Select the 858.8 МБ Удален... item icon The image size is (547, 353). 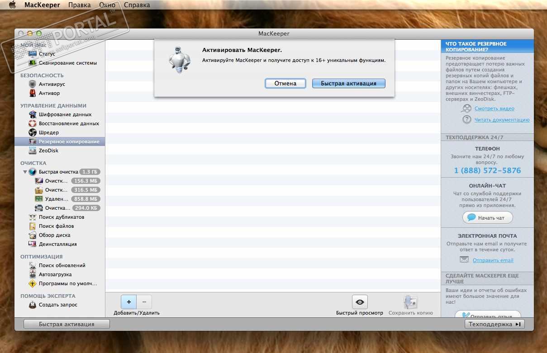(x=39, y=199)
